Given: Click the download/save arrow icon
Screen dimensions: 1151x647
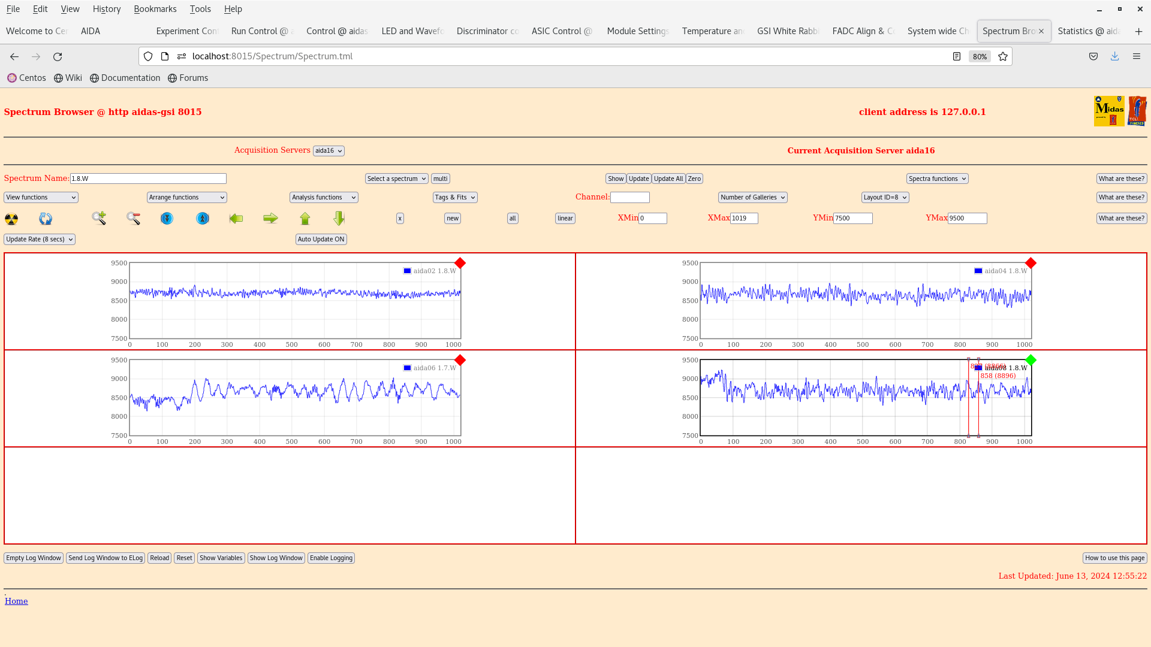Looking at the screenshot, I should click(1114, 55).
